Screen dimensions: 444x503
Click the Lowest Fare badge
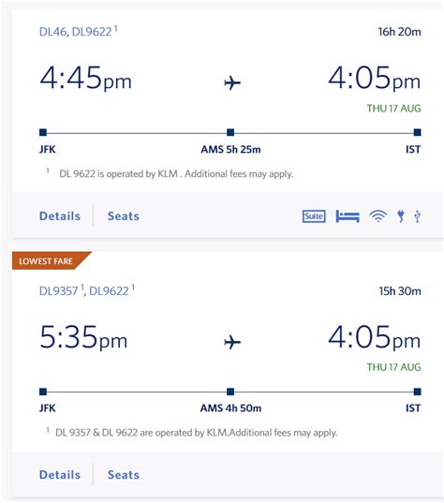click(48, 260)
